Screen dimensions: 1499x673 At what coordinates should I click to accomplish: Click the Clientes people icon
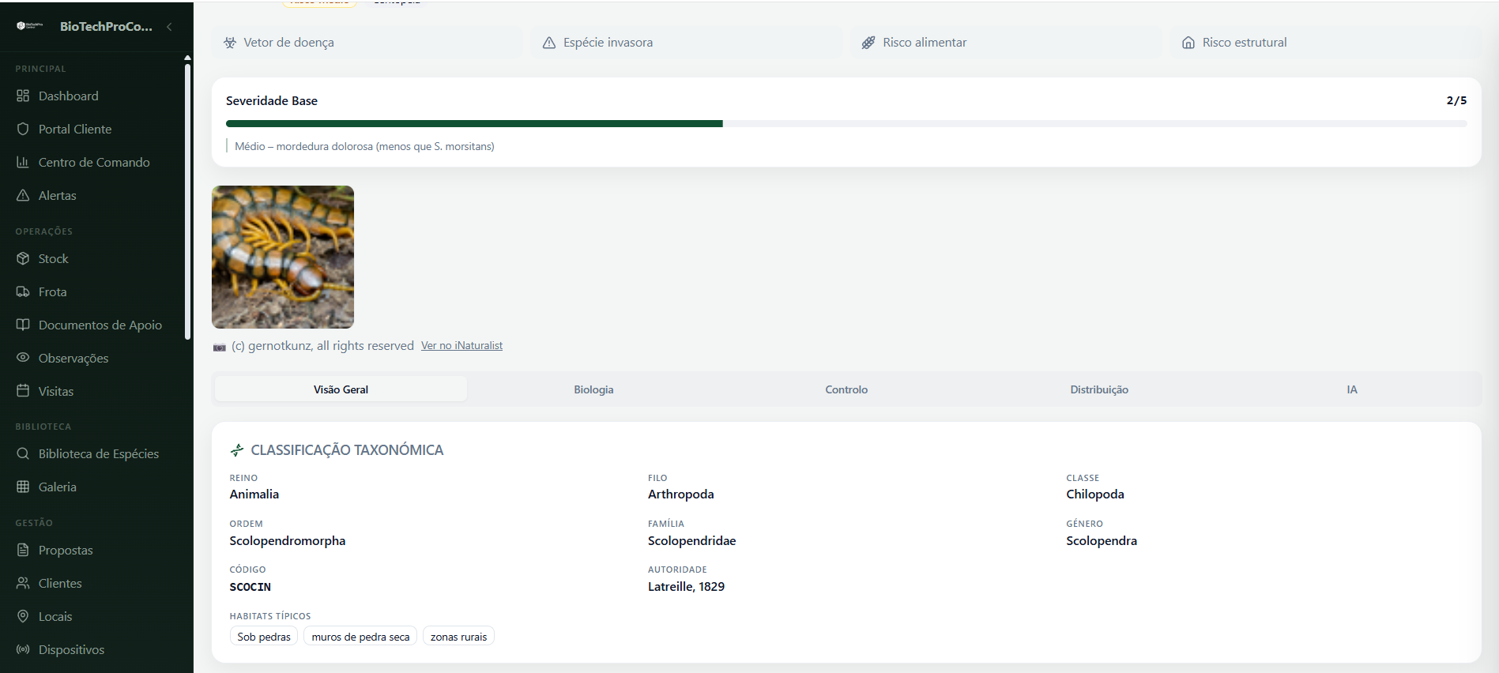click(23, 583)
